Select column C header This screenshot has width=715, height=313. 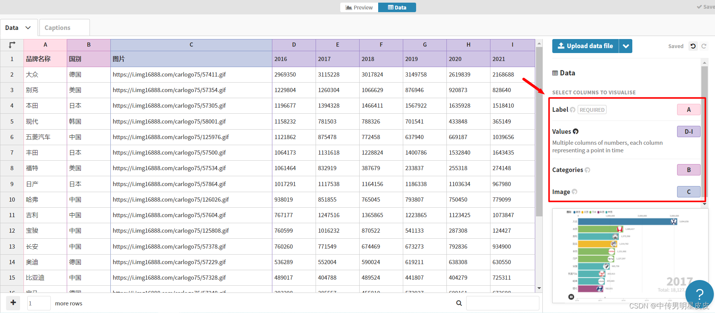tap(191, 45)
